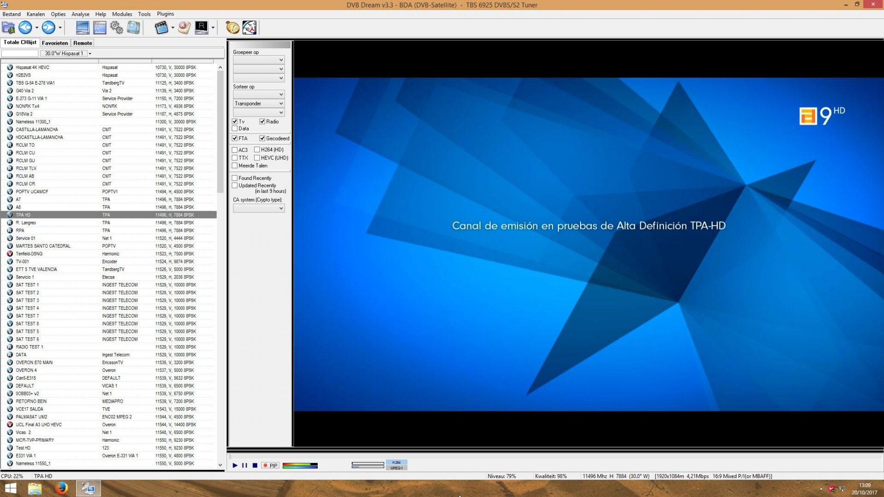Click the PIP button

click(270, 466)
